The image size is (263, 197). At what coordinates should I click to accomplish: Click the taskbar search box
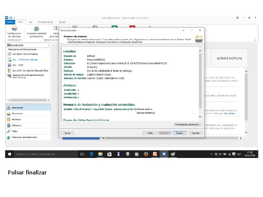pyautogui.click(x=46, y=154)
